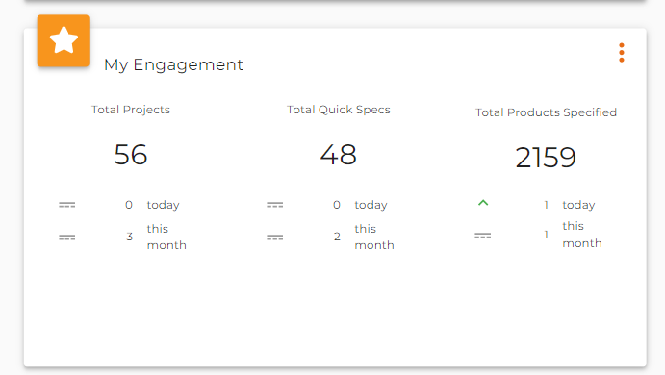
Task: Click no-change icon beside products this month
Action: tap(483, 236)
